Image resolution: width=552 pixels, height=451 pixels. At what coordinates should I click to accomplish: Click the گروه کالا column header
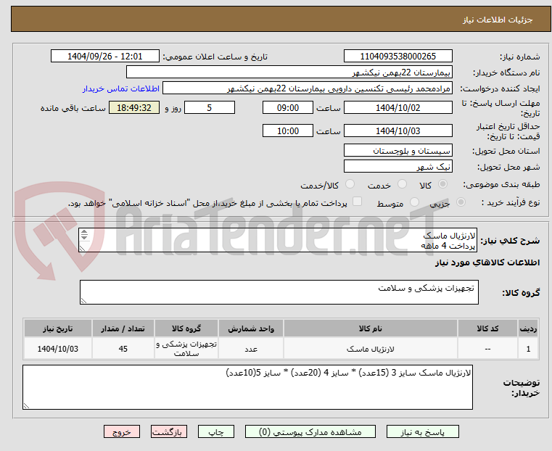click(186, 328)
